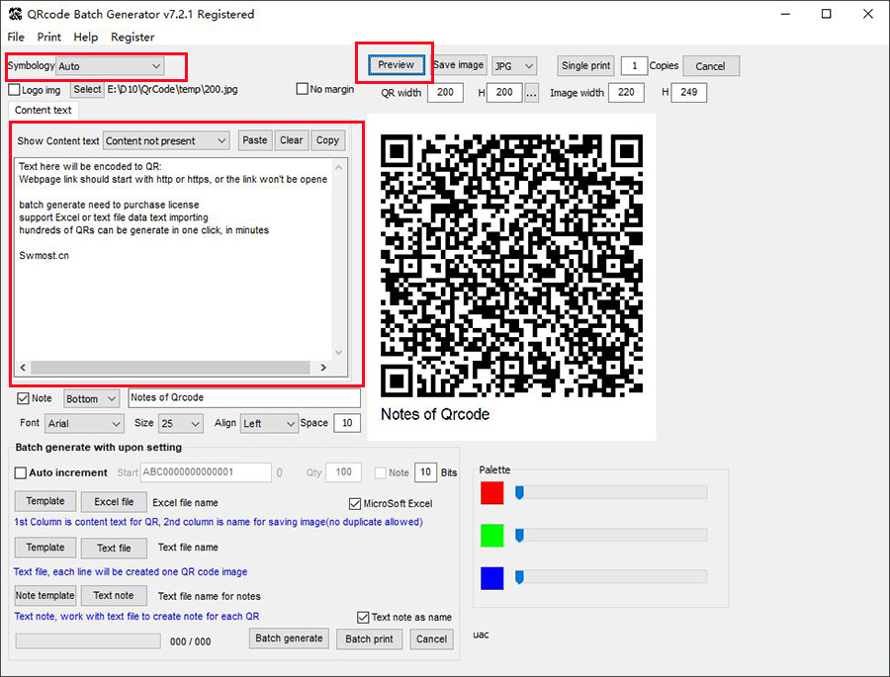Click the Excel file button

coord(114,502)
